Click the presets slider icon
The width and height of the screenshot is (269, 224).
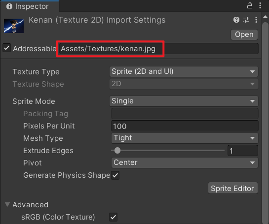point(246,20)
